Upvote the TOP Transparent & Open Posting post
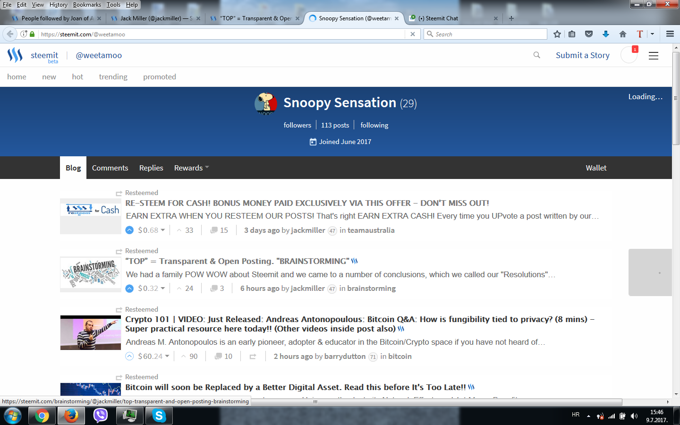 pos(129,288)
